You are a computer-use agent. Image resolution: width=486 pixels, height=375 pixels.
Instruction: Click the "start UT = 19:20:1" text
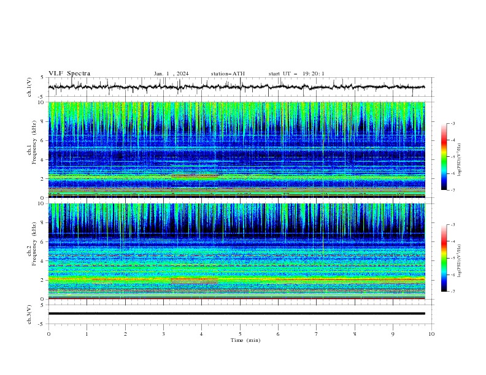click(296, 74)
